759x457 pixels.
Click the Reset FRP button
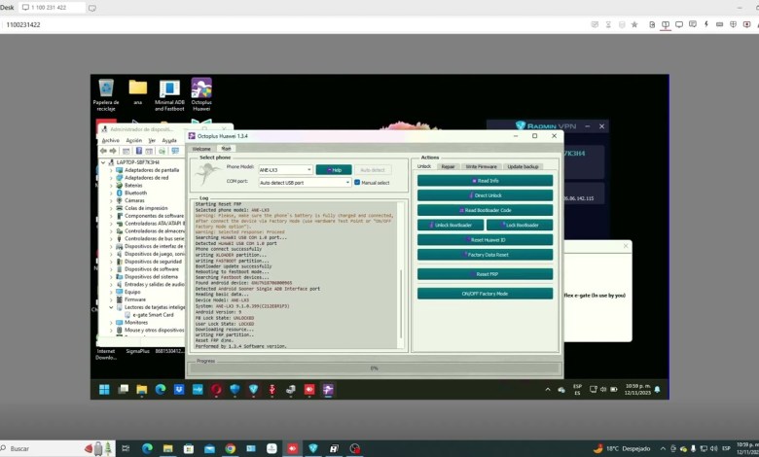click(485, 274)
